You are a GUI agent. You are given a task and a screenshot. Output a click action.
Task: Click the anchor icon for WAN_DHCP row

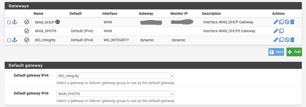(x=15, y=22)
